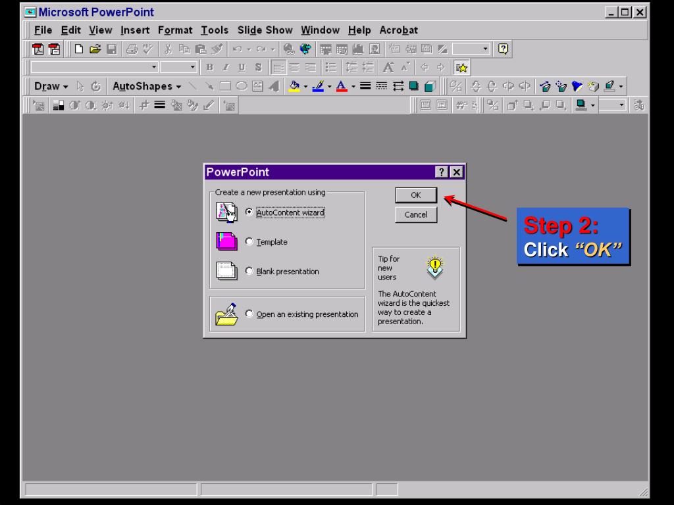Open the Draw dropdown menu
The image size is (674, 505).
pos(51,86)
